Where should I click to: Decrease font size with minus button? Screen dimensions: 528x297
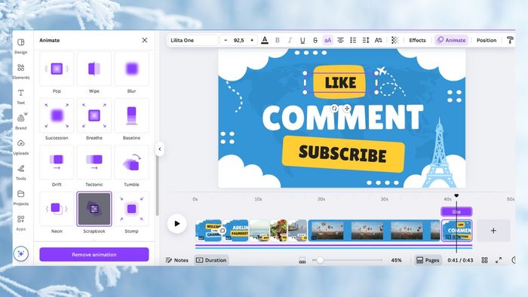(226, 40)
